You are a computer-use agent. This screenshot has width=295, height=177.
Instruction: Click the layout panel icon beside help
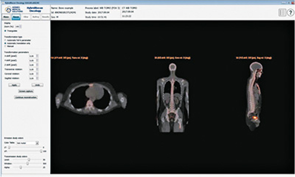tap(282, 13)
